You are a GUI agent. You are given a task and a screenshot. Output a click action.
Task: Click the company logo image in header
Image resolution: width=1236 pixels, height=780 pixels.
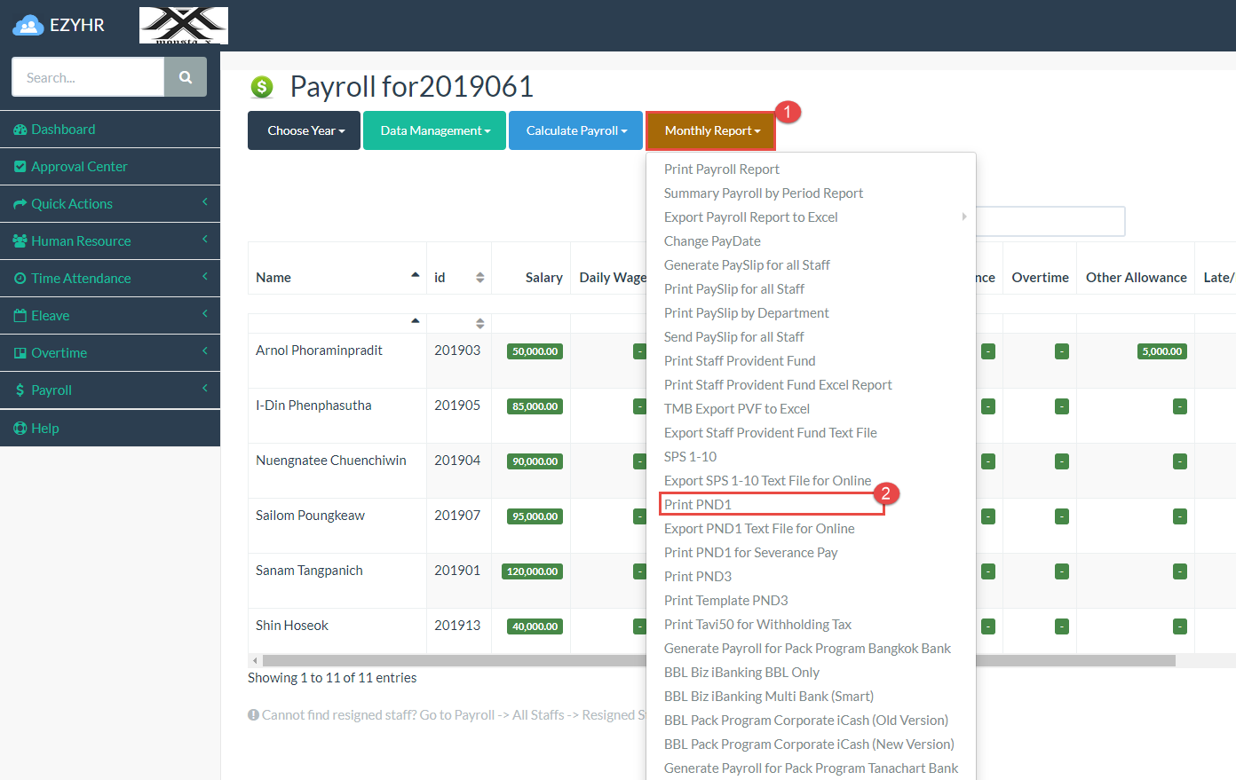[x=184, y=26]
